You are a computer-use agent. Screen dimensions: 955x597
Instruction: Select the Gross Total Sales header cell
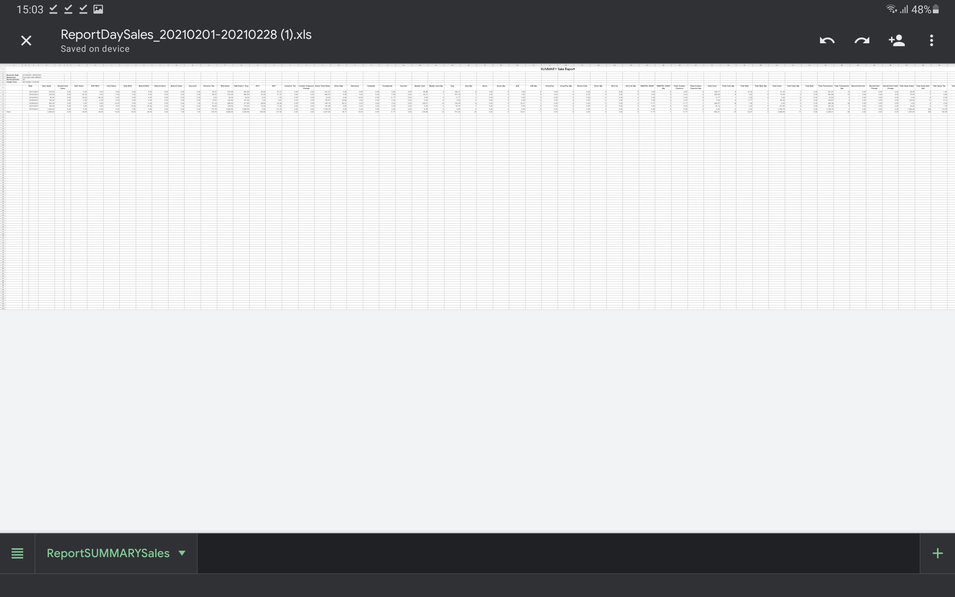[322, 86]
